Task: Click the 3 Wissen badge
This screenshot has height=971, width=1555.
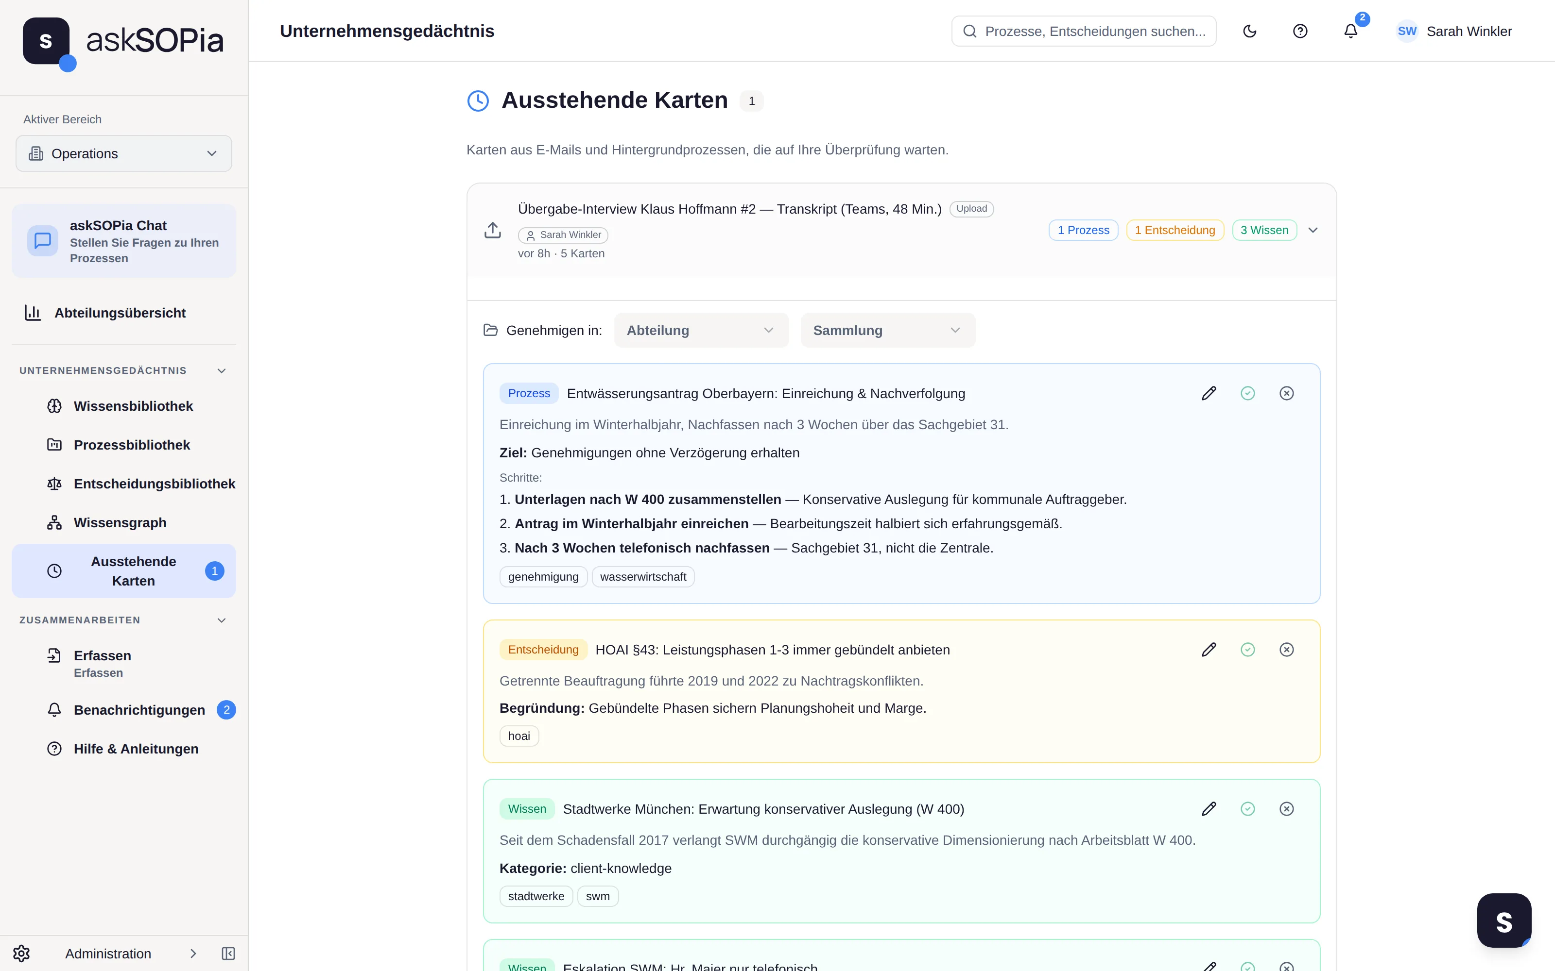Action: coord(1264,230)
